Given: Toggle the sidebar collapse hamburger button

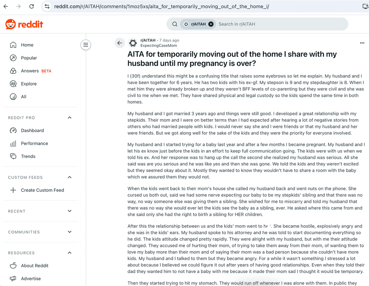Looking at the screenshot, I should (x=86, y=45).
